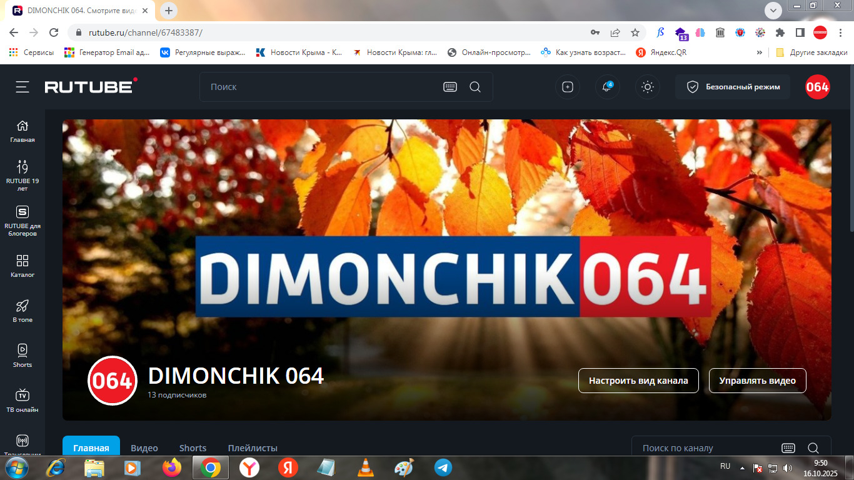Open Telegram from the Windows taskbar

(443, 467)
